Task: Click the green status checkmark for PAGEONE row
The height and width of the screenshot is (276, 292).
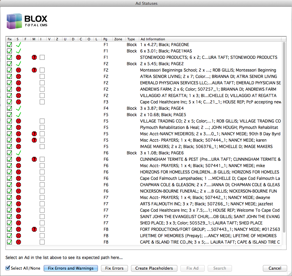Action: click(x=18, y=45)
